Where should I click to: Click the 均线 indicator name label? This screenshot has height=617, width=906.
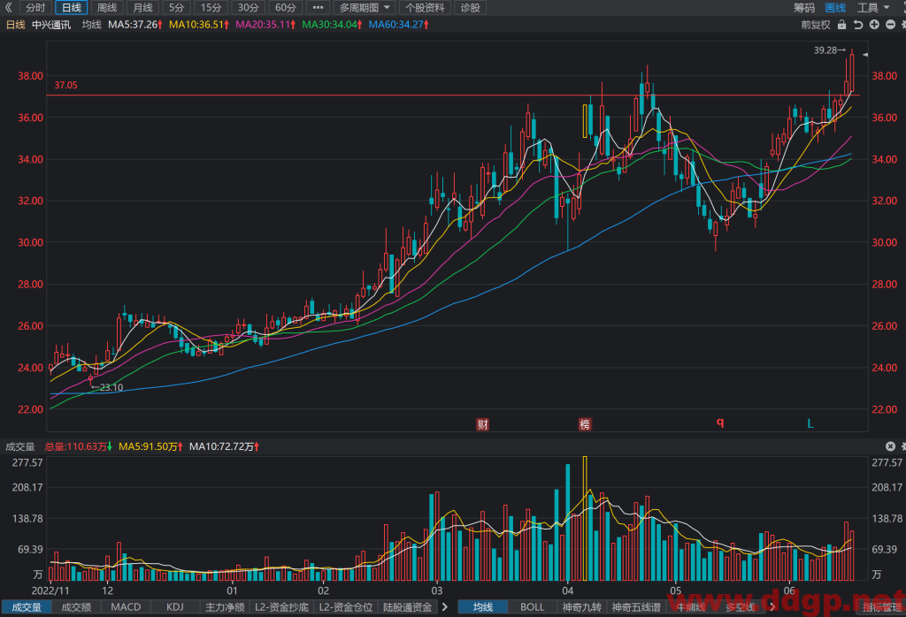pyautogui.click(x=92, y=25)
